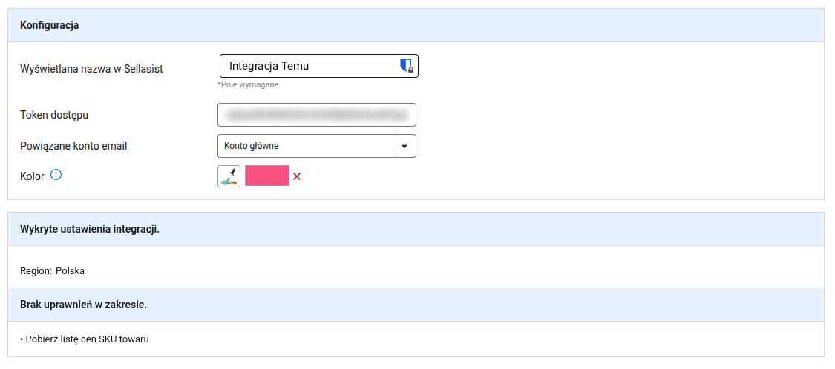Open the Konto główne select box
Image resolution: width=835 pixels, height=369 pixels.
tap(317, 146)
